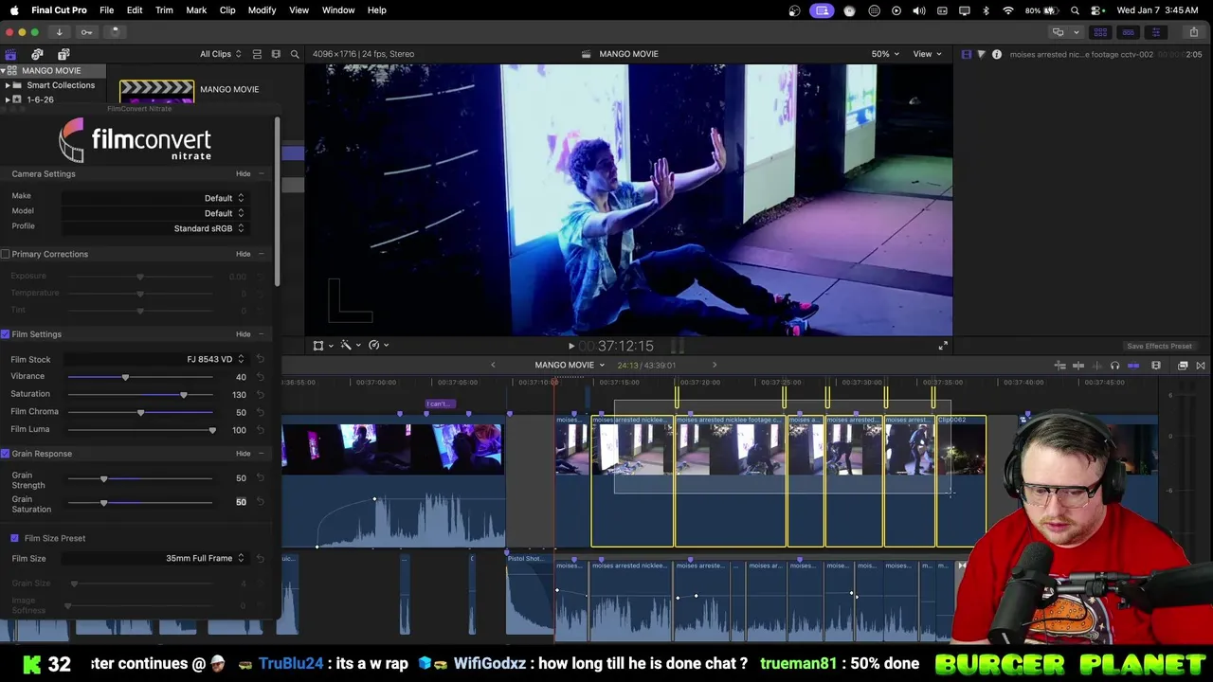Open the Mark menu
Viewport: 1213px width, 682px height.
[196, 10]
